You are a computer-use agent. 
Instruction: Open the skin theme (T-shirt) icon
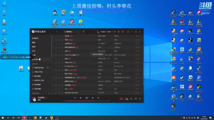coord(115,32)
